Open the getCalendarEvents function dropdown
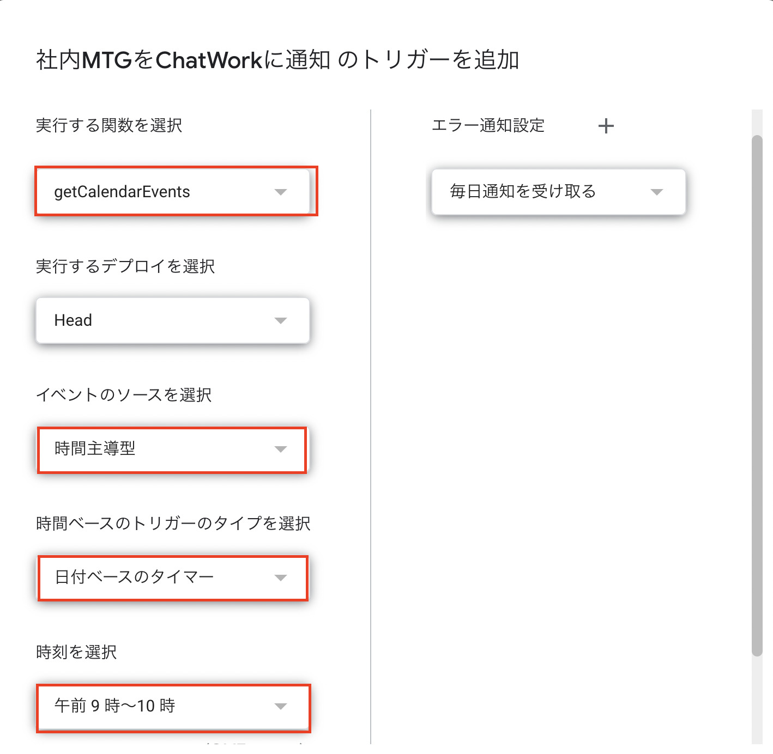 173,191
